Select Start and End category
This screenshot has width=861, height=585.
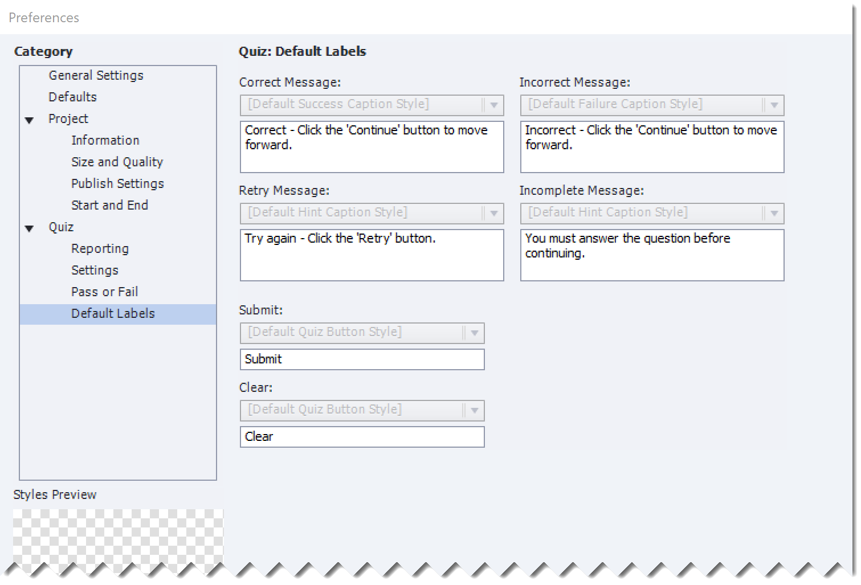[109, 205]
